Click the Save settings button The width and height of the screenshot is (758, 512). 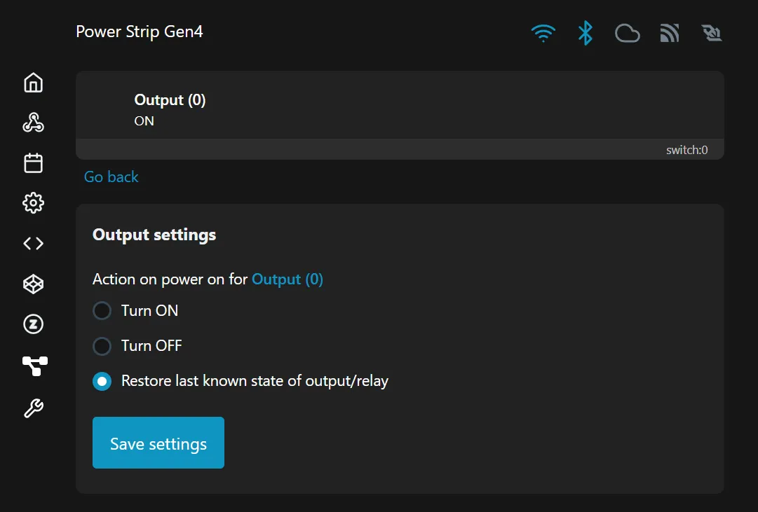[158, 443]
